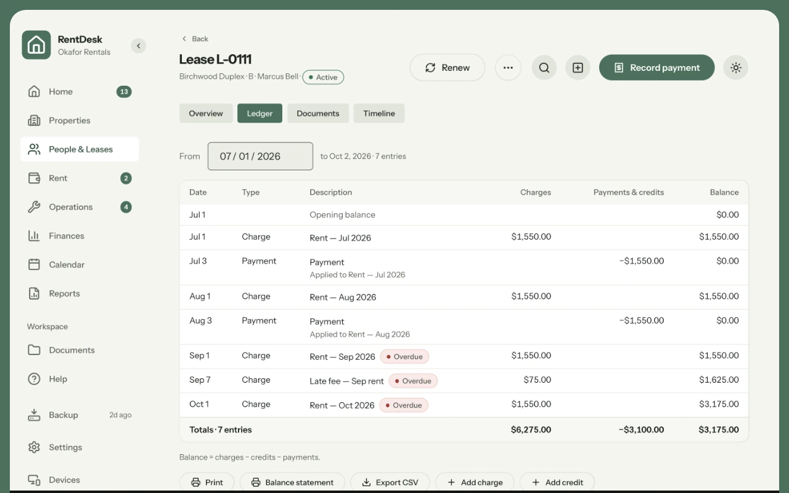Click the Jul 3 Payment entry

[x=464, y=267]
